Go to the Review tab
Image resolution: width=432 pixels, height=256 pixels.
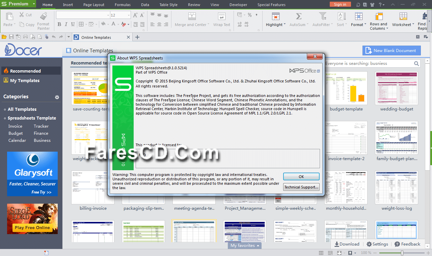(194, 5)
